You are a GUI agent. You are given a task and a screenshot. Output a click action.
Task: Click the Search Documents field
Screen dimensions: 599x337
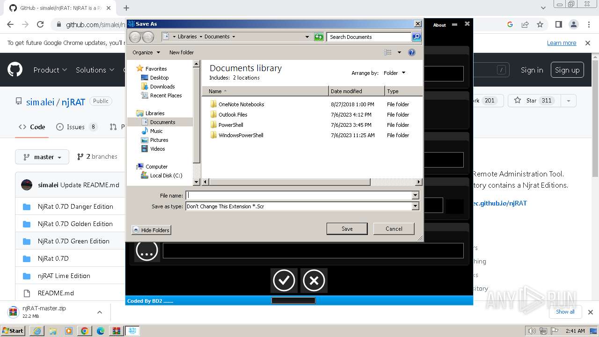[x=369, y=37]
